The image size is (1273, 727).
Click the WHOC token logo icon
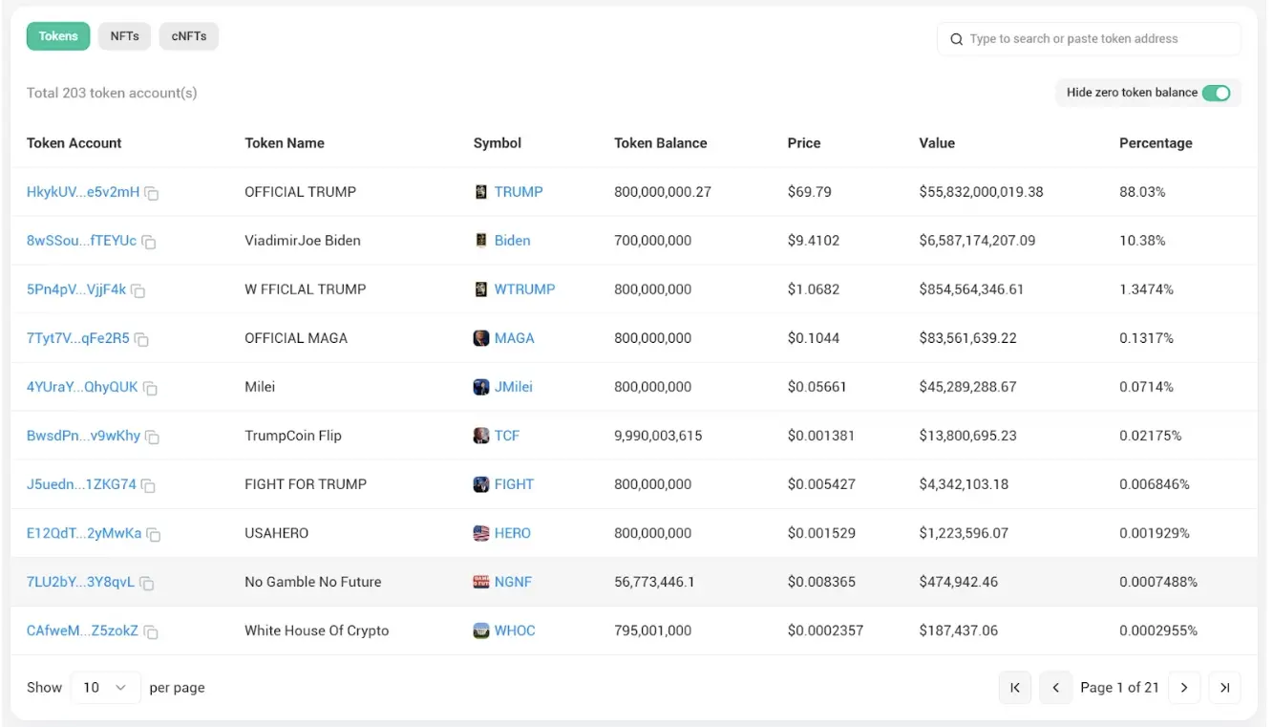[481, 631]
